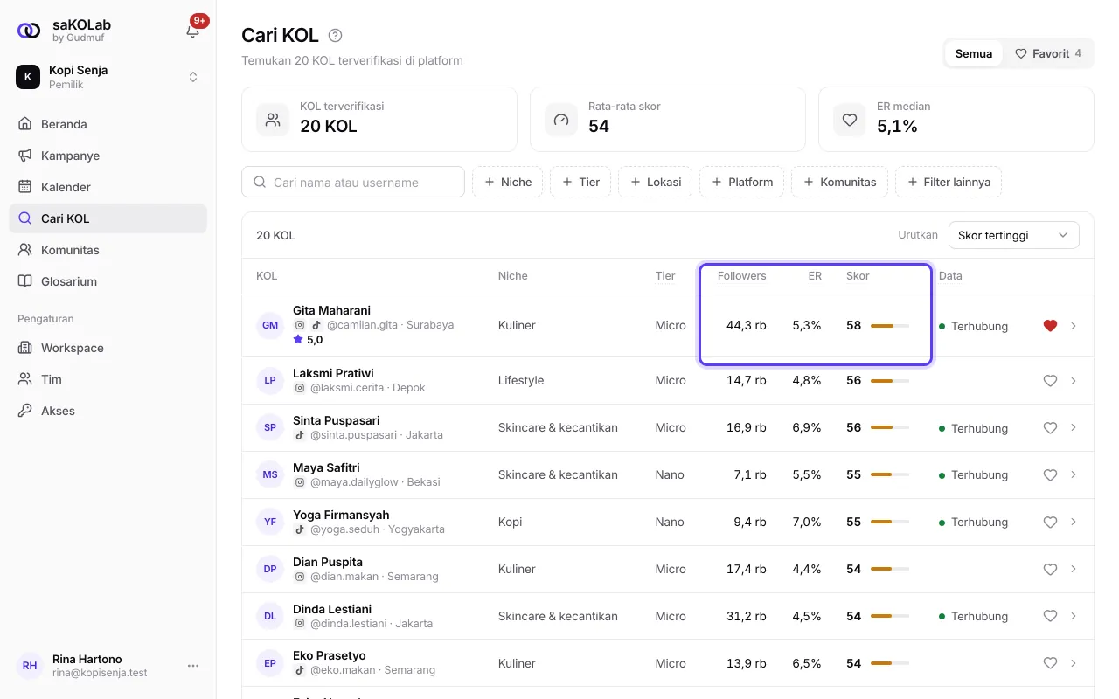1119x699 pixels.
Task: Expand the Kopi Senja workspace switcher
Action: 193,77
